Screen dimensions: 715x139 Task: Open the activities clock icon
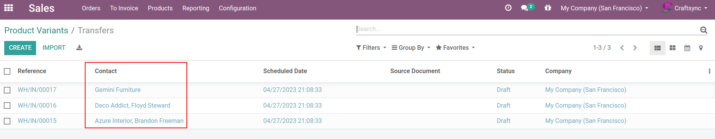click(508, 8)
